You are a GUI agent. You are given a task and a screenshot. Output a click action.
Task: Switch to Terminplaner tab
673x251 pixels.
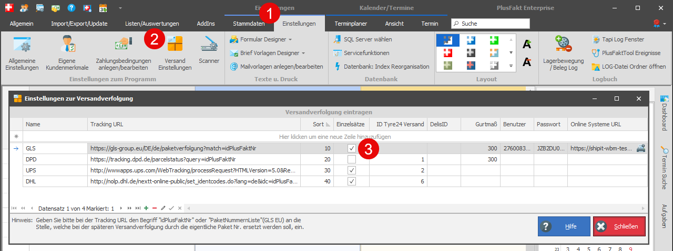pyautogui.click(x=351, y=24)
